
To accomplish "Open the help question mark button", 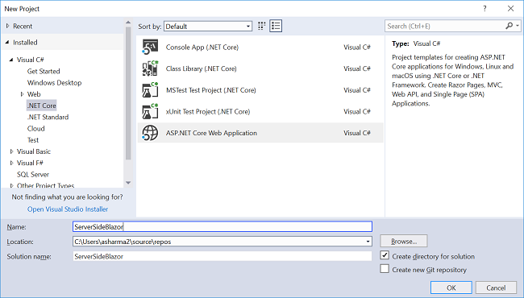I will point(484,9).
